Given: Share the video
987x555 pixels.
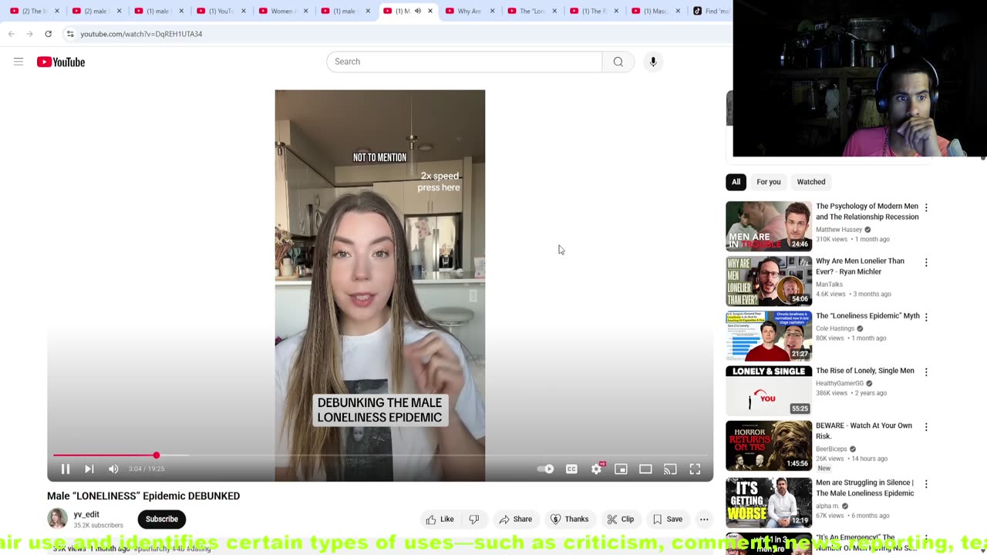Looking at the screenshot, I should [515, 520].
